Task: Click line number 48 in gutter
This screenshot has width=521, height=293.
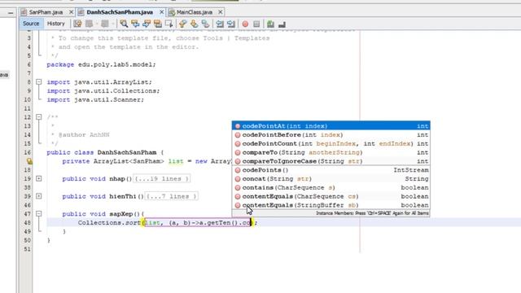Action: pos(27,222)
